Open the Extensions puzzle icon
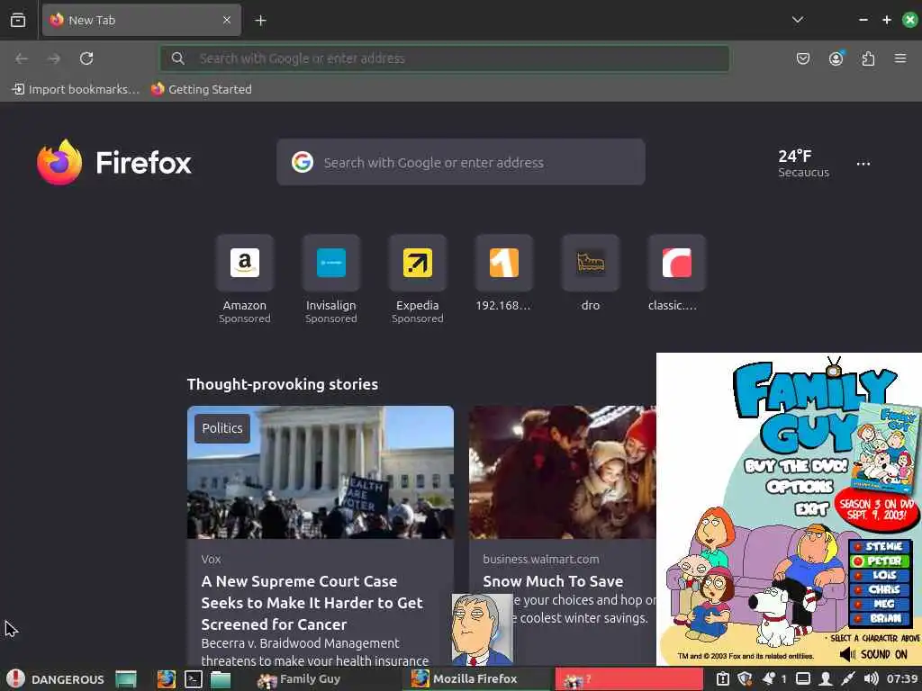The height and width of the screenshot is (691, 922). click(x=868, y=58)
